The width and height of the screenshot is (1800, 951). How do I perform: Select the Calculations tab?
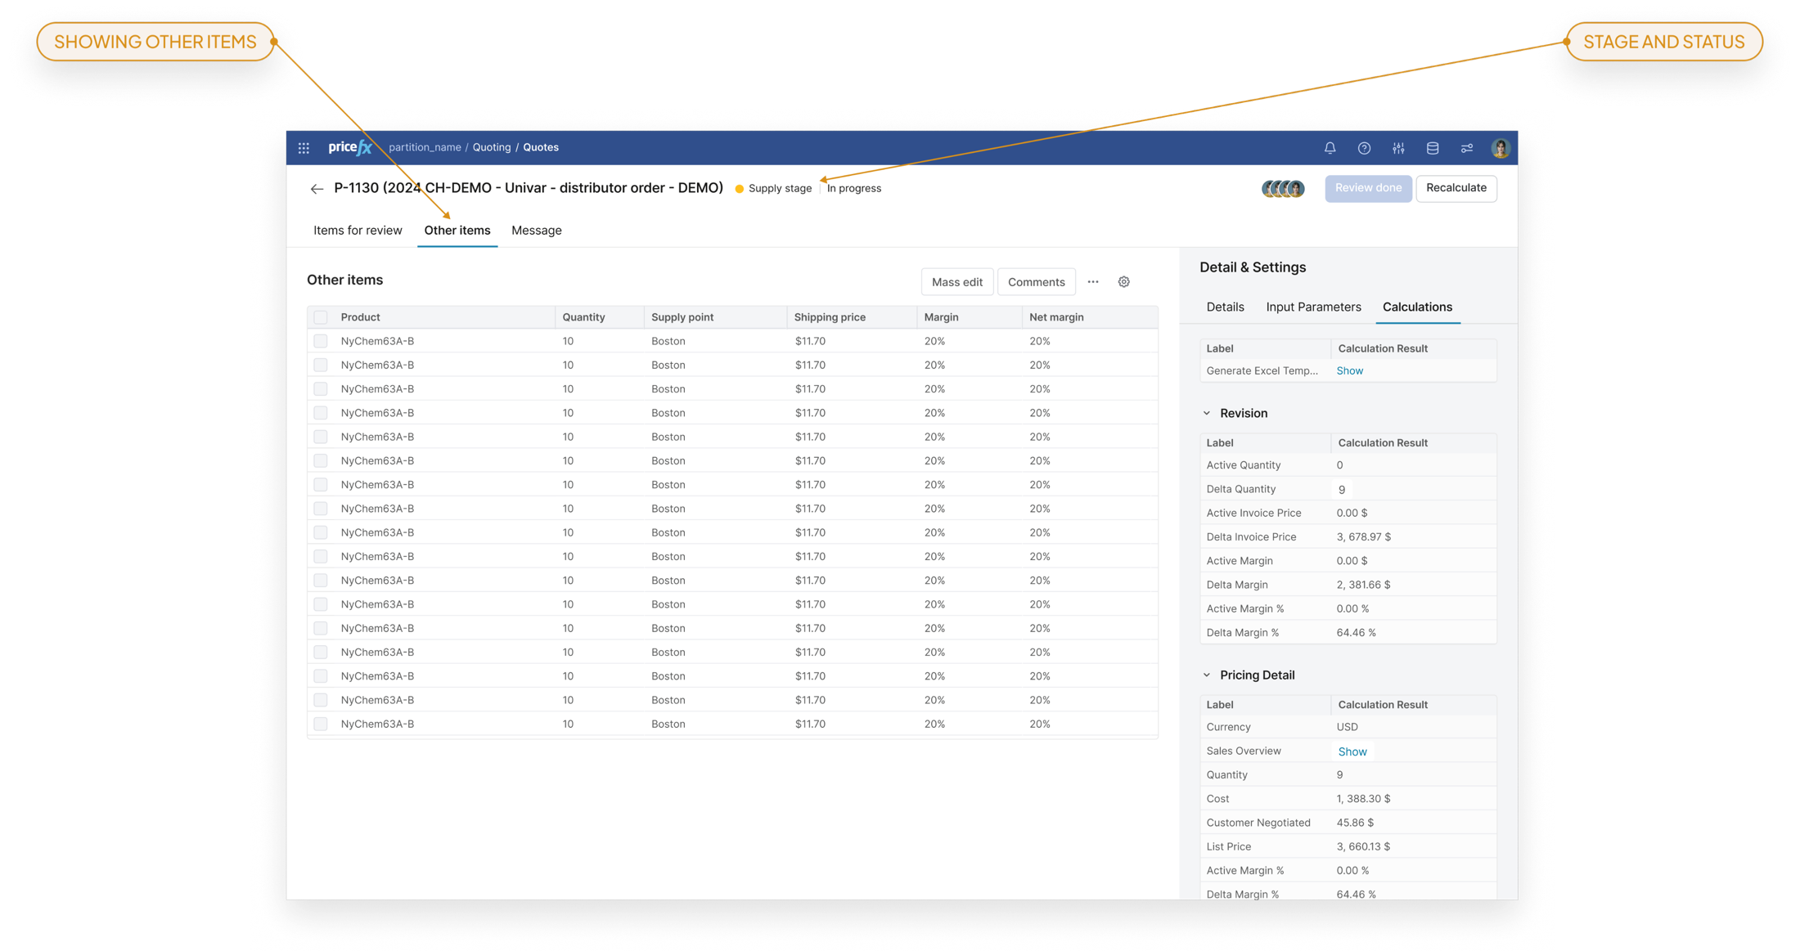click(x=1417, y=307)
